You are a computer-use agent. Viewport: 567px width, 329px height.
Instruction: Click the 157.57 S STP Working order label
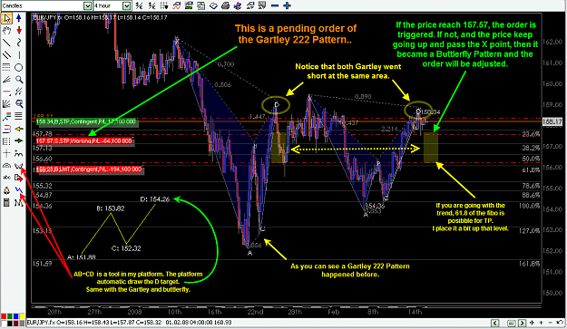(84, 140)
